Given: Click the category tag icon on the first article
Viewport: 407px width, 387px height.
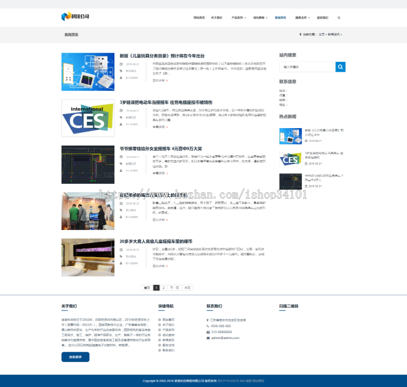Looking at the screenshot, I should (121, 71).
